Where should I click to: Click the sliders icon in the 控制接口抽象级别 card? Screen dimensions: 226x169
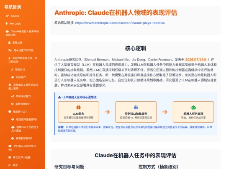coord(136,107)
